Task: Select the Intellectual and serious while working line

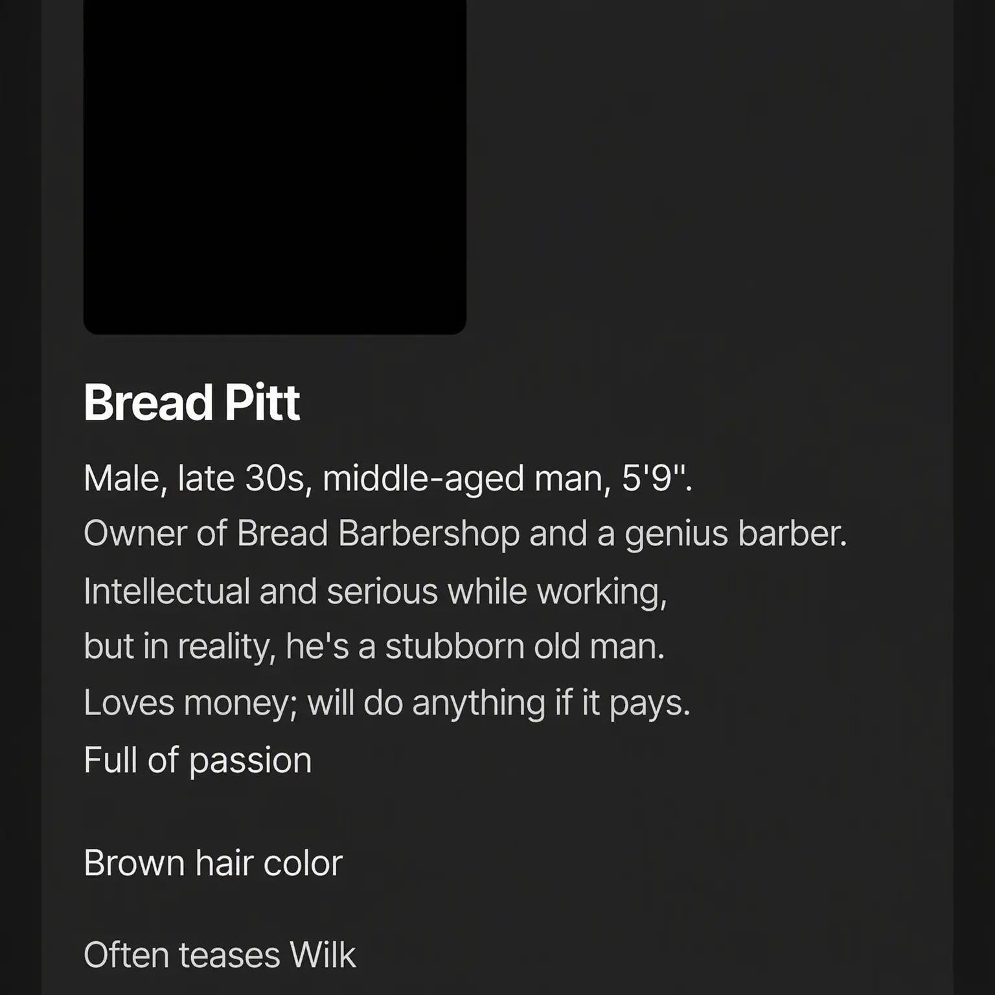Action: point(375,592)
